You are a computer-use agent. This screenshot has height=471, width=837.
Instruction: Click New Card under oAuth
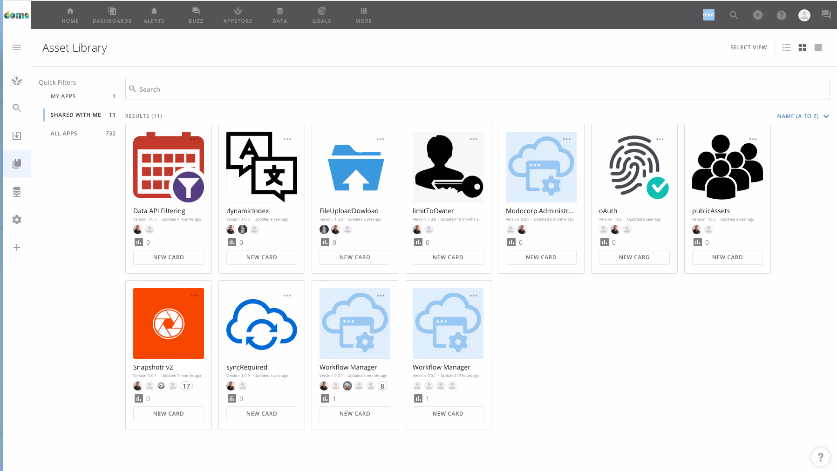(x=634, y=257)
